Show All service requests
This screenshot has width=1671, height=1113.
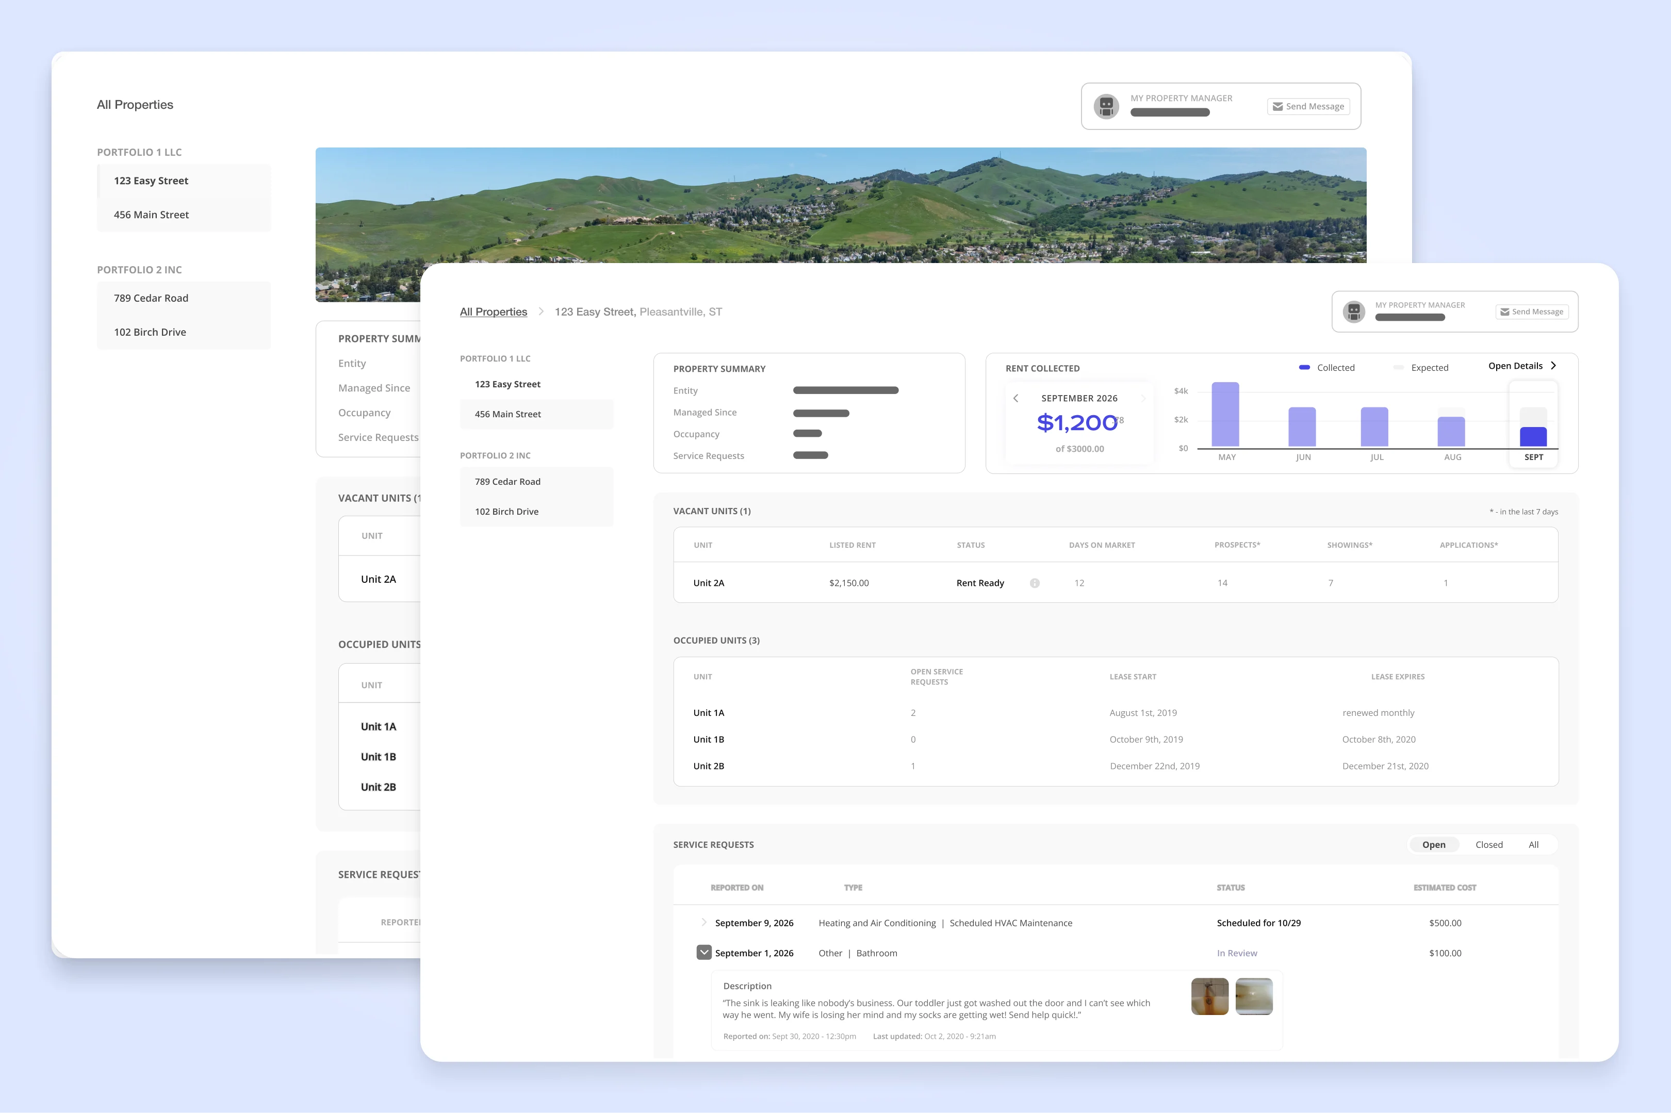pyautogui.click(x=1533, y=845)
